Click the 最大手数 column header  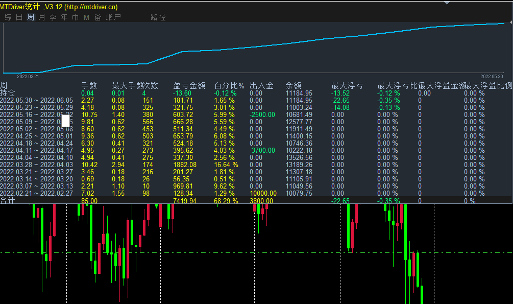(x=128, y=85)
